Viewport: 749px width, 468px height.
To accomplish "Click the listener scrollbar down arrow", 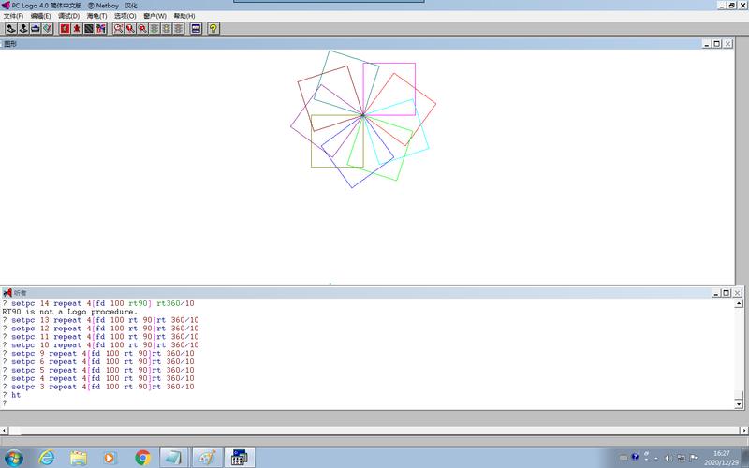I will coord(739,404).
